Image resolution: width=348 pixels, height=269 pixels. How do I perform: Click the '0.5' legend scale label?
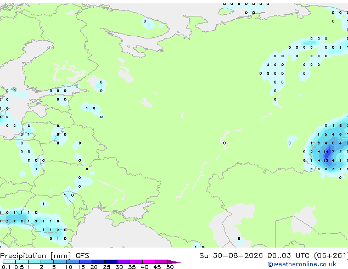[x=19, y=267]
